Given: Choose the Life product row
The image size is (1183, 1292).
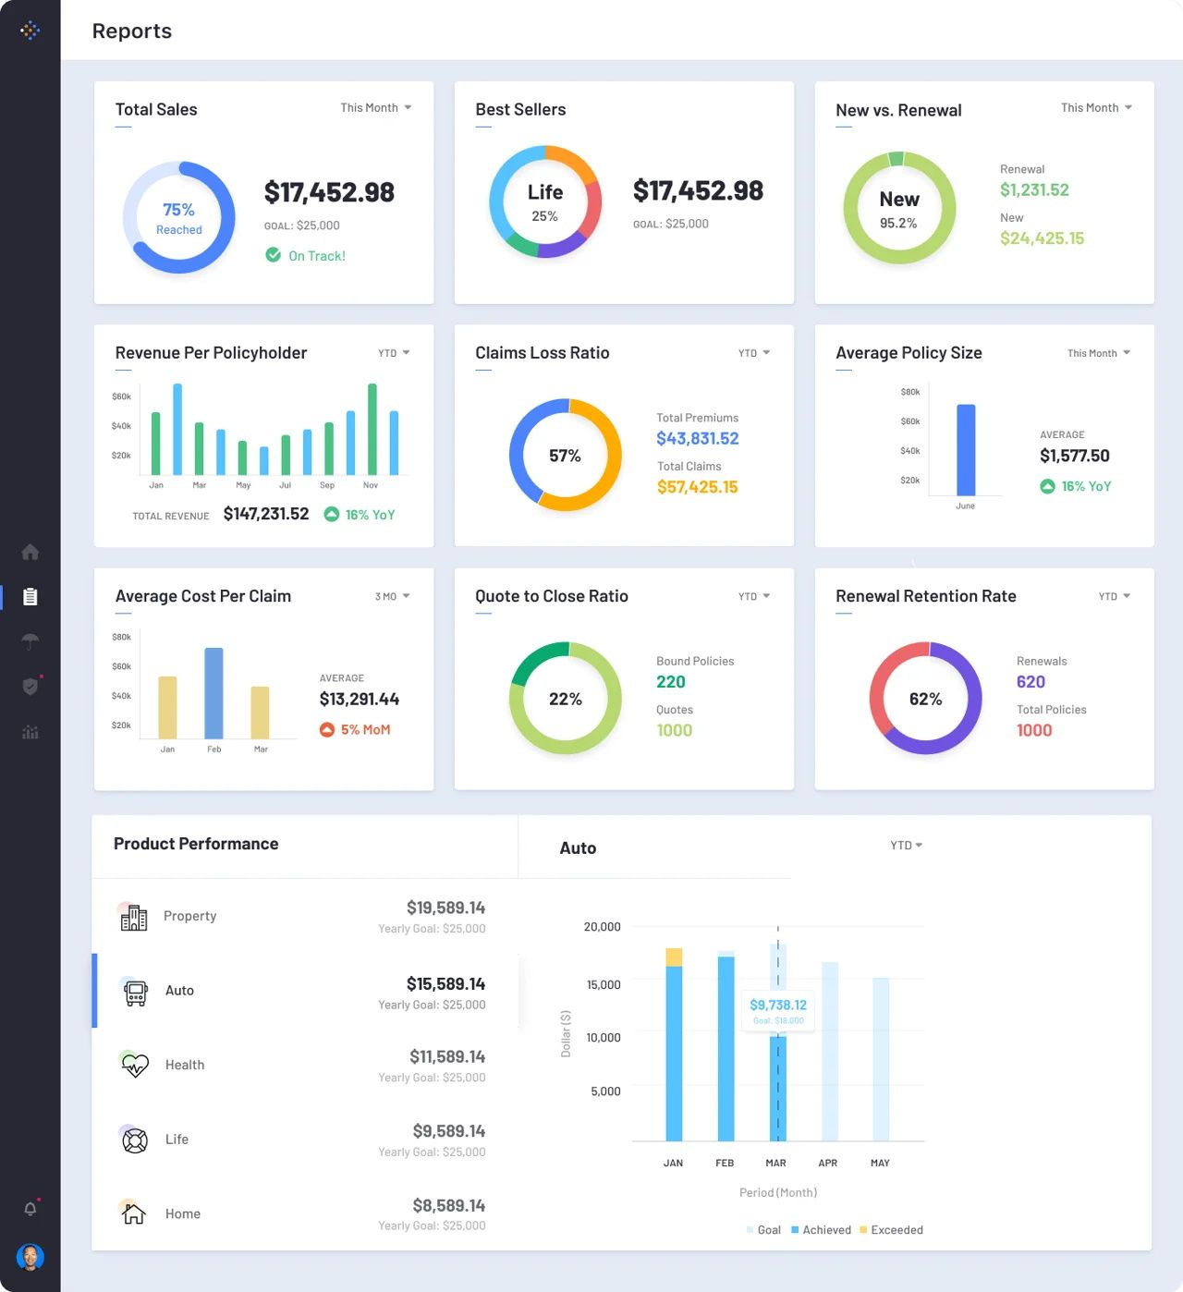Looking at the screenshot, I should (x=305, y=1140).
